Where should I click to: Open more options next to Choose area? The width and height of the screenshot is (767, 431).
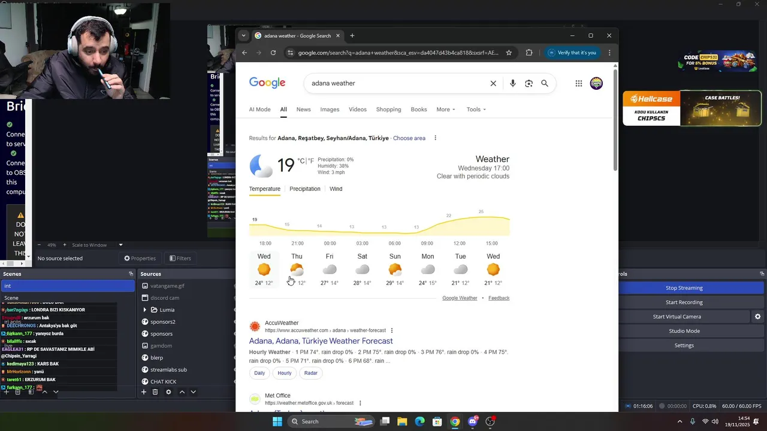click(x=436, y=138)
